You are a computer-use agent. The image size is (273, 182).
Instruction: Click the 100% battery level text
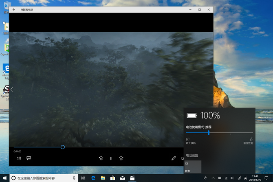[210, 115]
